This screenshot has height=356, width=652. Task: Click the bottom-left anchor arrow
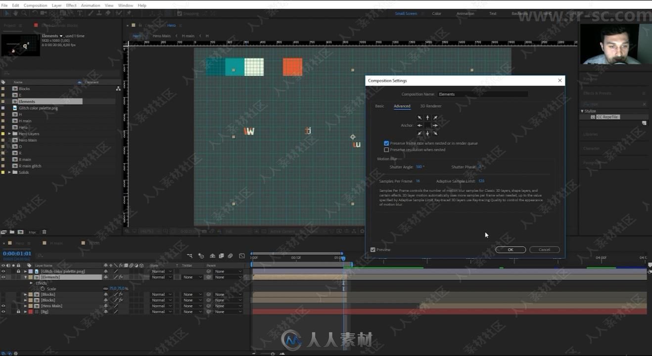pos(420,133)
